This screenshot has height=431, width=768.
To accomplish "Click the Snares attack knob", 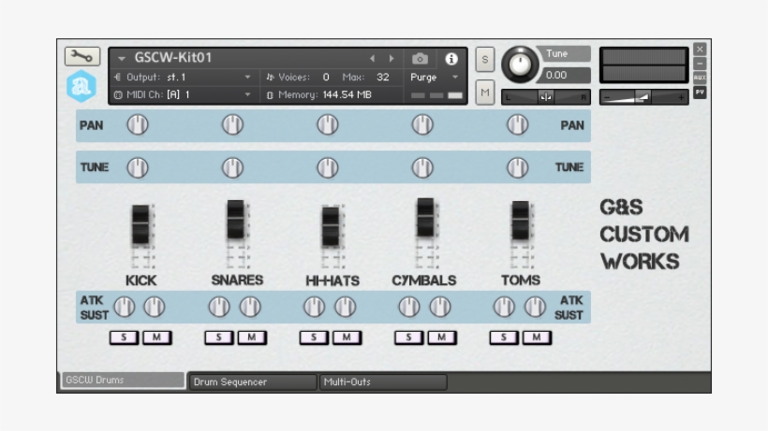I will point(219,307).
